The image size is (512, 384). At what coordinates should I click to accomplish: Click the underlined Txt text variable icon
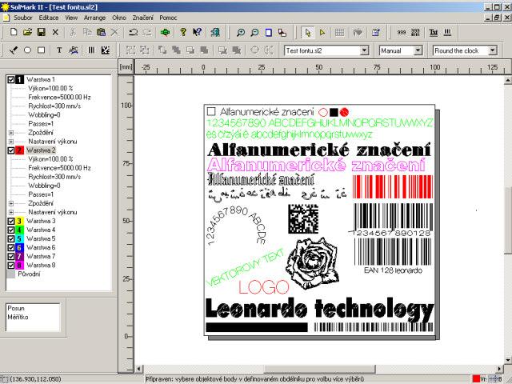tap(434, 32)
